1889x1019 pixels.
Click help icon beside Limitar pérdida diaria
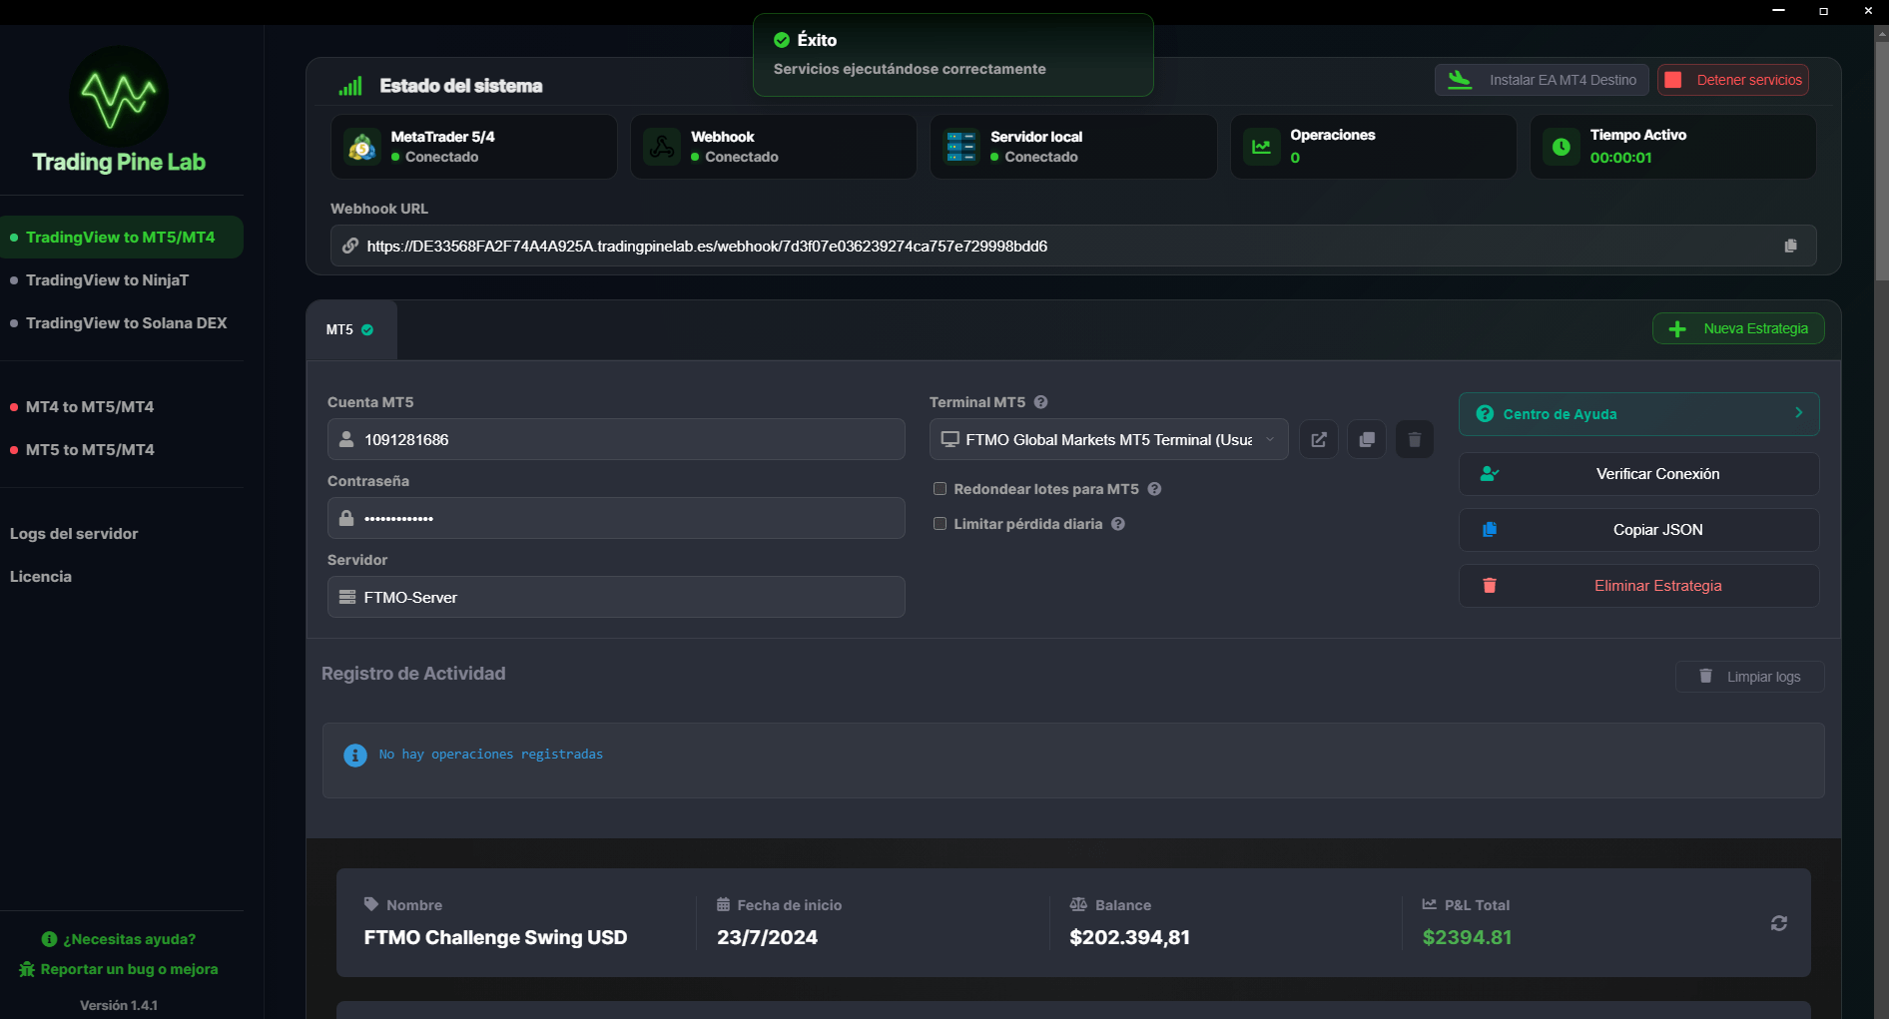pos(1118,524)
